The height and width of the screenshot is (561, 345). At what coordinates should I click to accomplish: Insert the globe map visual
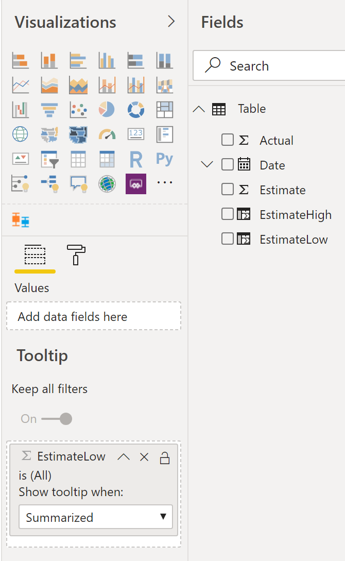(x=21, y=134)
